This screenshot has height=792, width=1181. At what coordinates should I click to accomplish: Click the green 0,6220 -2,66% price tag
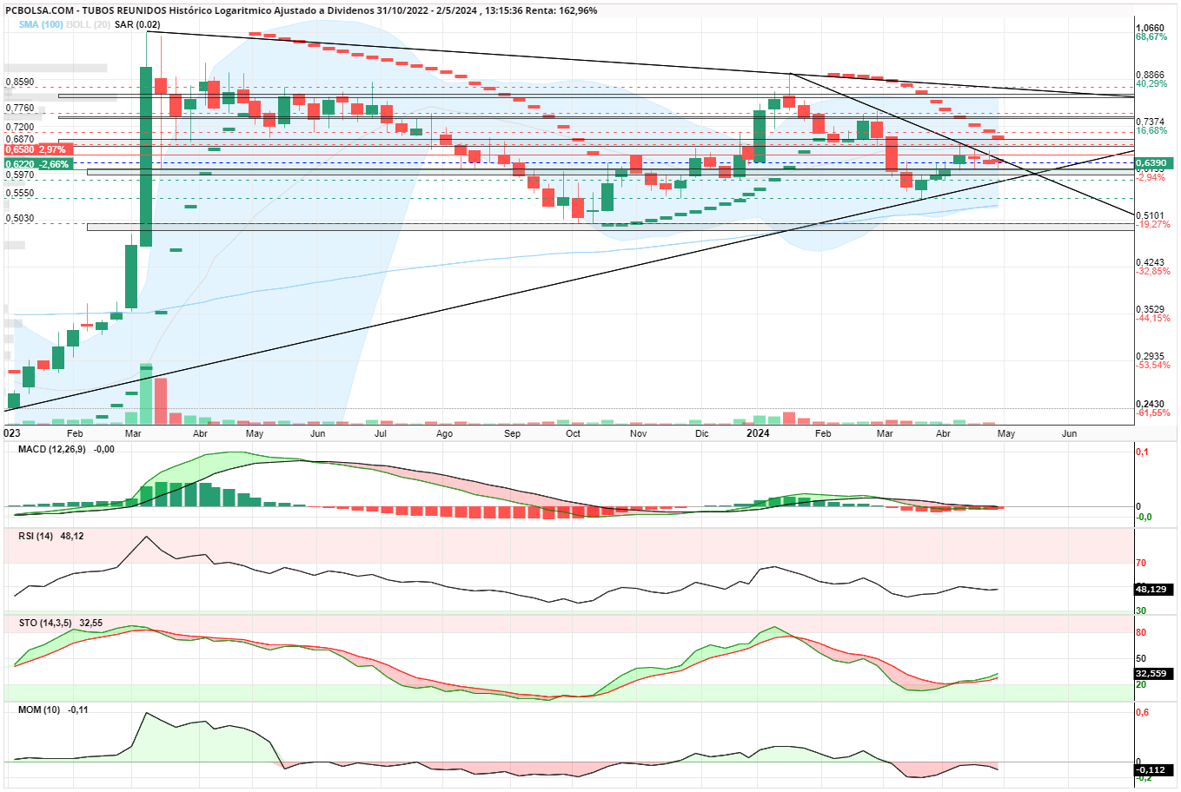tap(38, 164)
